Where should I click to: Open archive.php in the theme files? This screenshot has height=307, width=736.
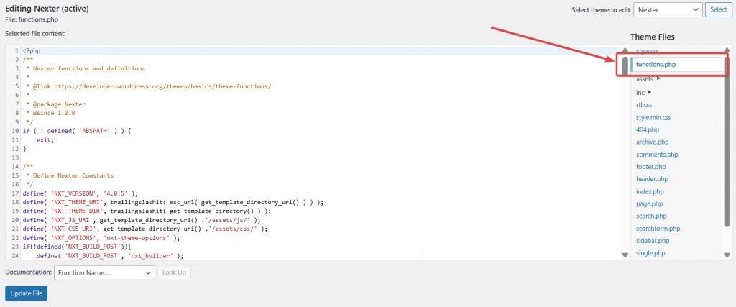(x=652, y=142)
